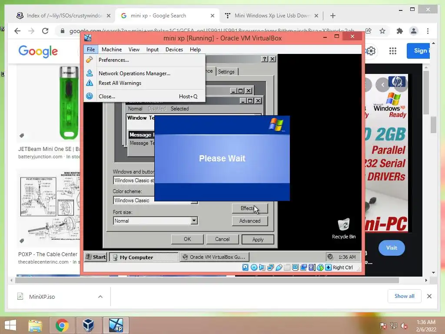The height and width of the screenshot is (334, 445).
Task: Click display settings icon in VirtualBox status bar
Action: coord(295,267)
